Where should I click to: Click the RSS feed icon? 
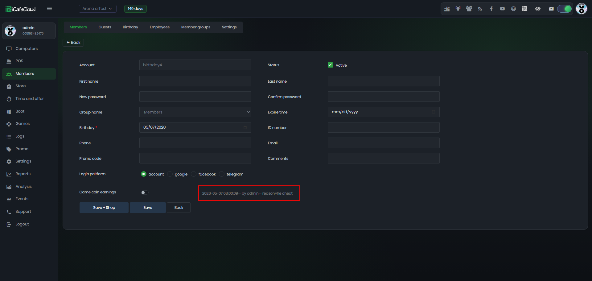(x=480, y=9)
